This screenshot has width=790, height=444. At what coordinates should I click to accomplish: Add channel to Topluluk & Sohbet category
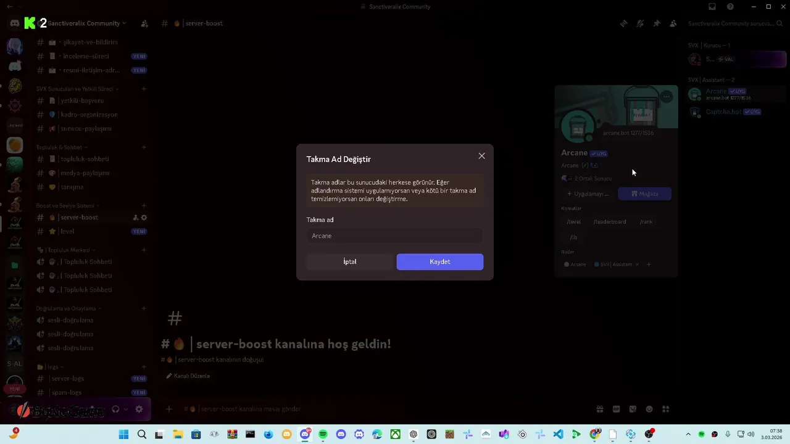point(144,147)
